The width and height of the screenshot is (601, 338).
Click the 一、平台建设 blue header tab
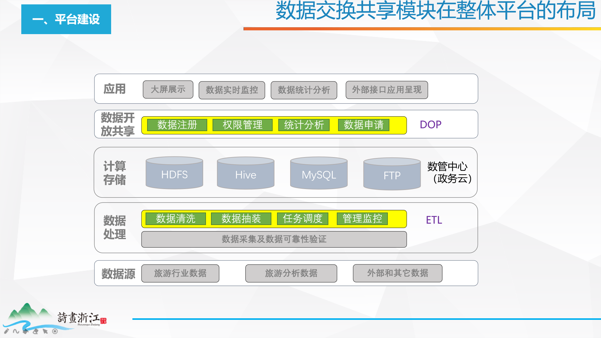click(x=66, y=19)
